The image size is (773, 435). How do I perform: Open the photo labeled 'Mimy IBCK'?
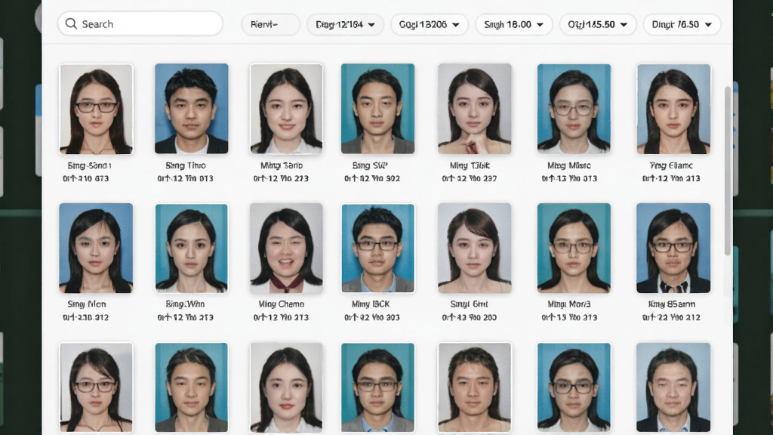point(377,248)
